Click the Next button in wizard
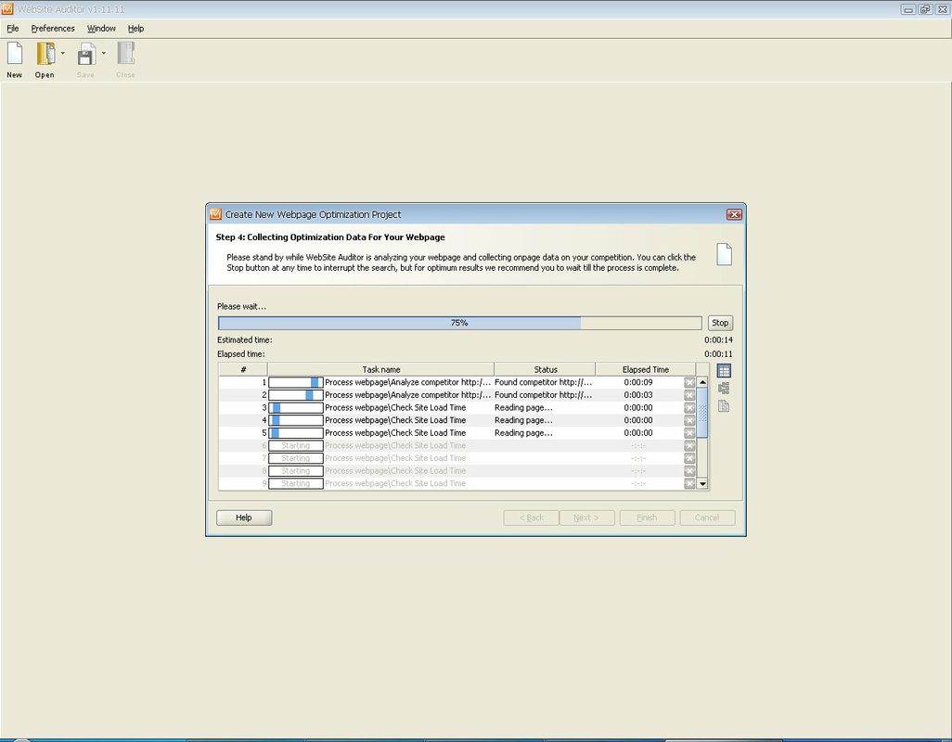Image resolution: width=952 pixels, height=742 pixels. pos(586,518)
